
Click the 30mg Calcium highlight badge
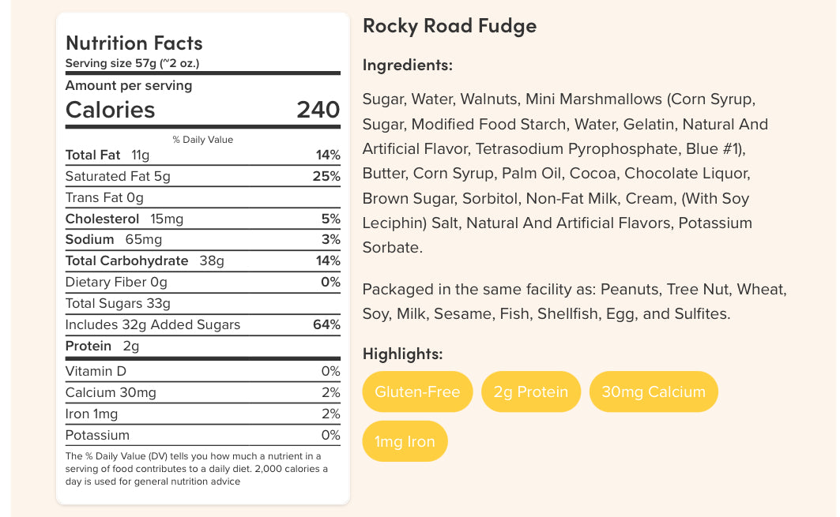[653, 391]
